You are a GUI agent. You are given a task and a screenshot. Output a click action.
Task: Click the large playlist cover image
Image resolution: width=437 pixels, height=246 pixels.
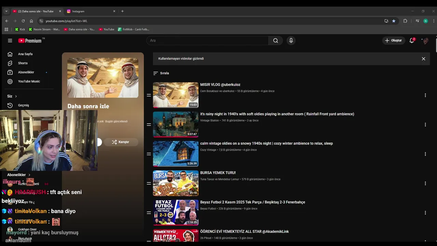click(x=103, y=78)
